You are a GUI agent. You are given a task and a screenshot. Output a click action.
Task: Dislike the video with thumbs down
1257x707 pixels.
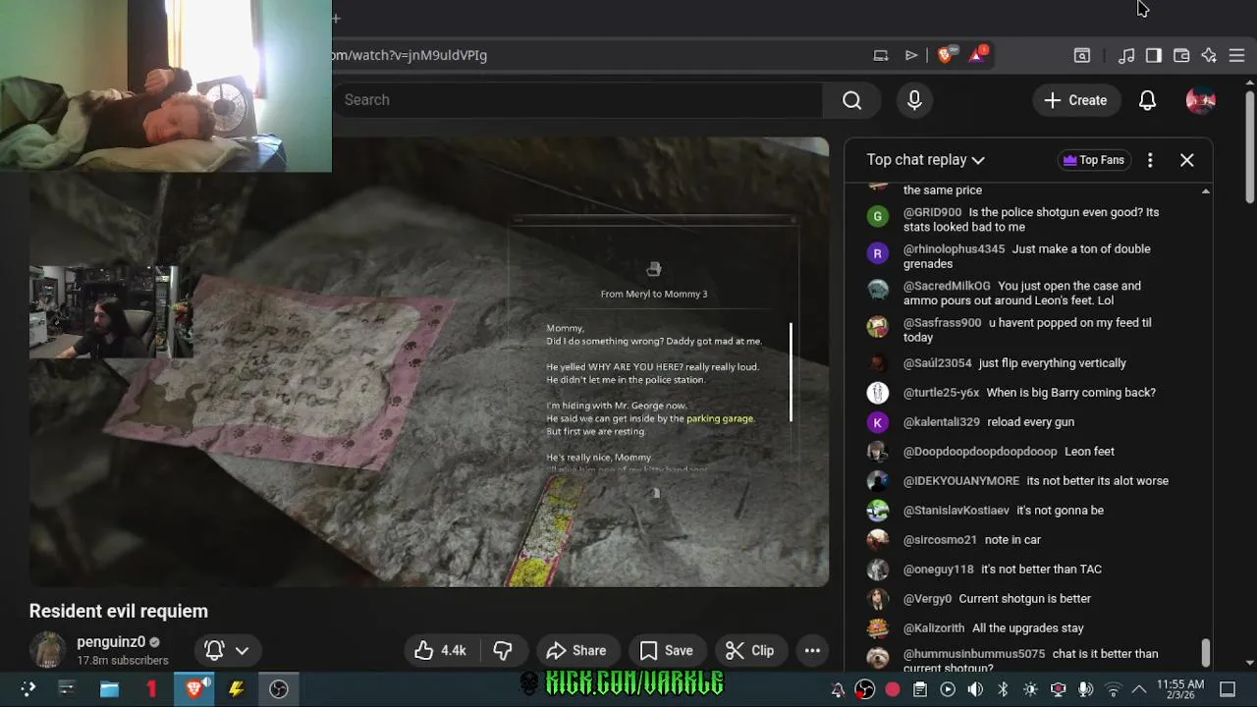tap(503, 650)
